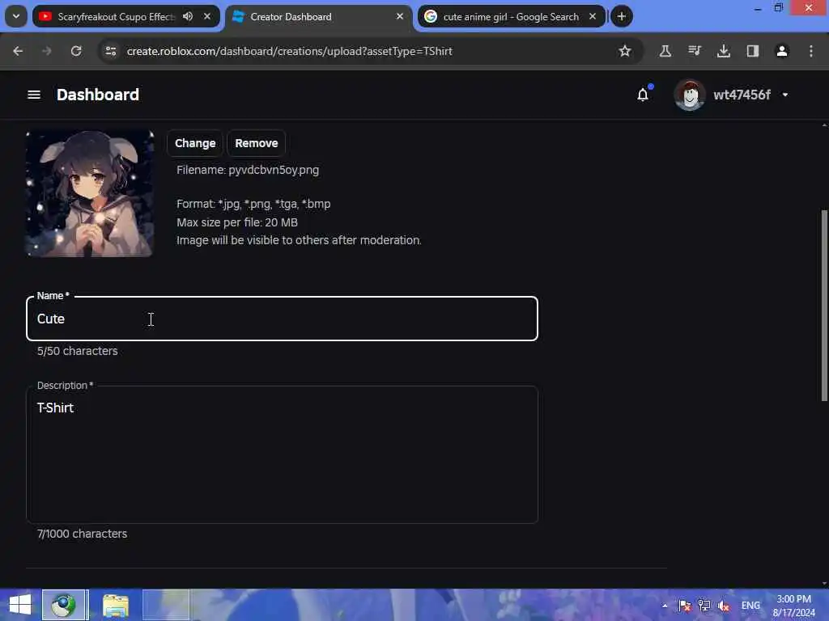829x621 pixels.
Task: Click the Change image button
Action: click(195, 143)
